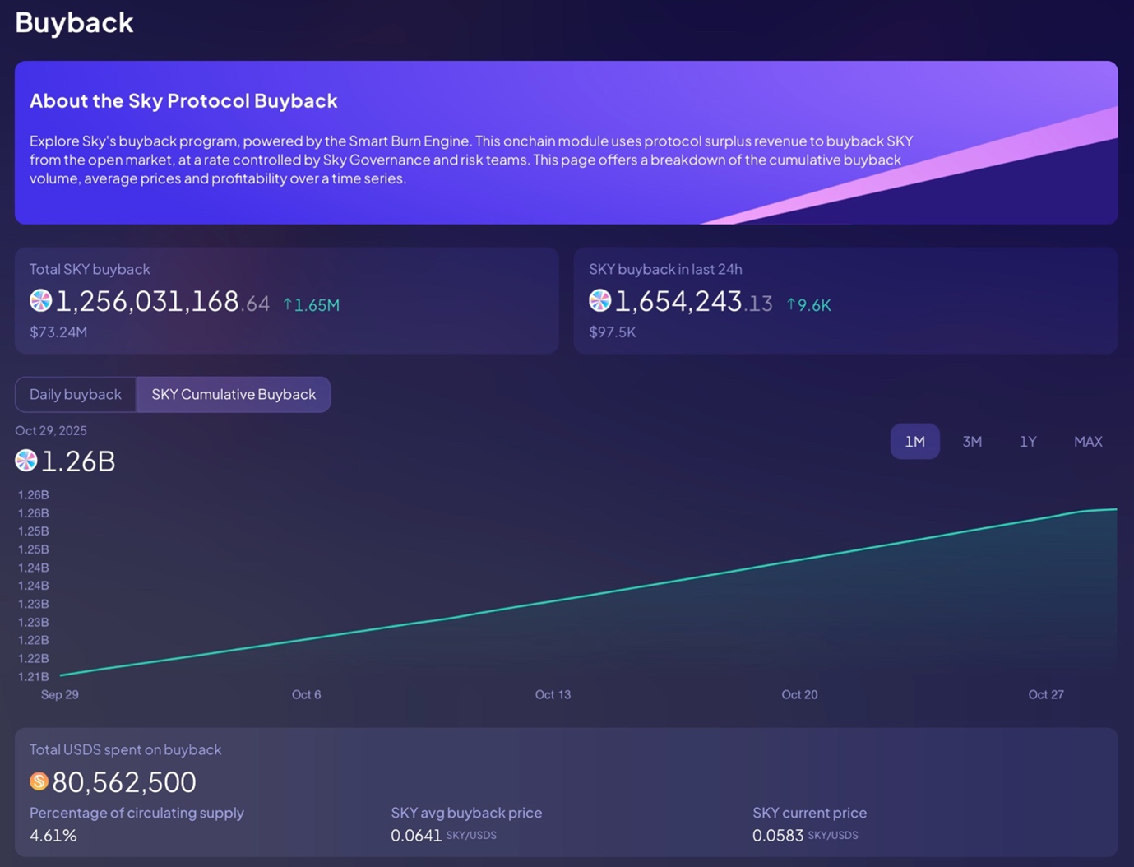Viewport: 1134px width, 867px height.
Task: Switch to the Daily buyback tab
Action: pyautogui.click(x=76, y=394)
